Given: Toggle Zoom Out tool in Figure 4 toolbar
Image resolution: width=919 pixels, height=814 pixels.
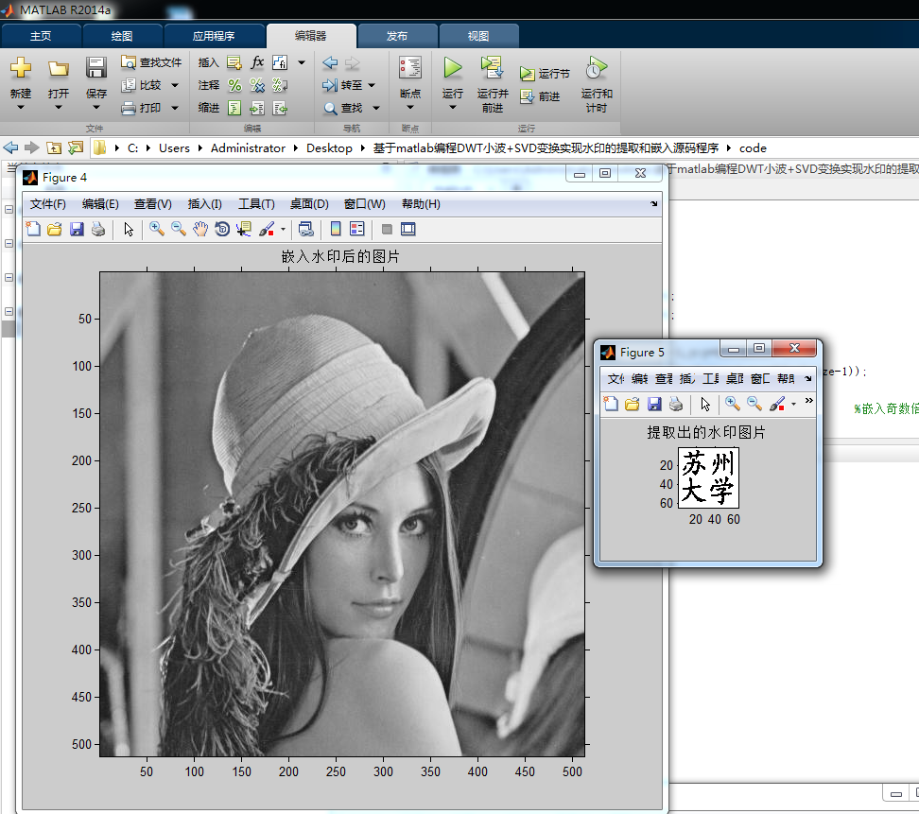Looking at the screenshot, I should [178, 229].
